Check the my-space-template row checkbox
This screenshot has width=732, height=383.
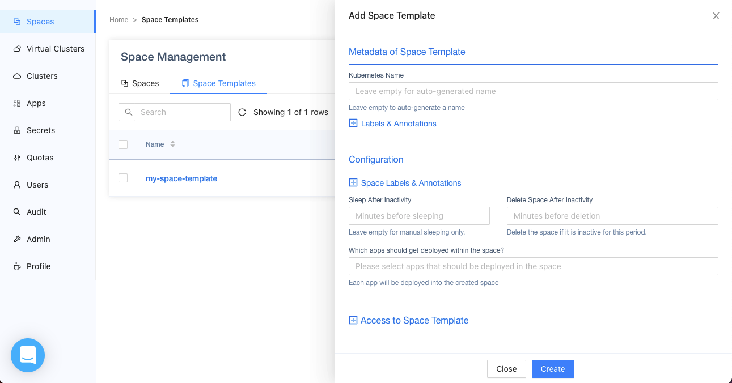[x=123, y=178]
